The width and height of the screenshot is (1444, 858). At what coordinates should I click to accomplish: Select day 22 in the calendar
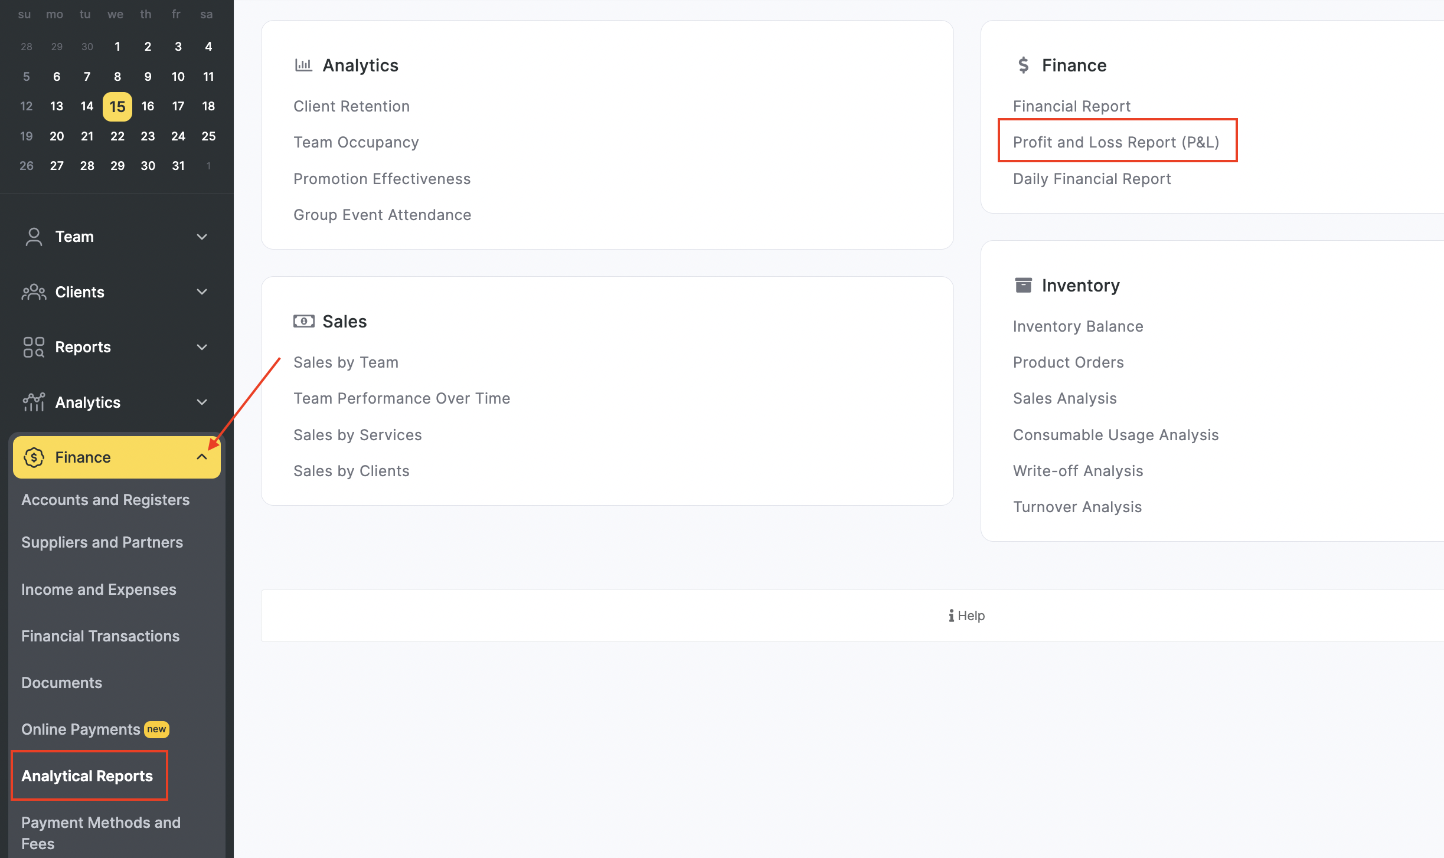[117, 136]
